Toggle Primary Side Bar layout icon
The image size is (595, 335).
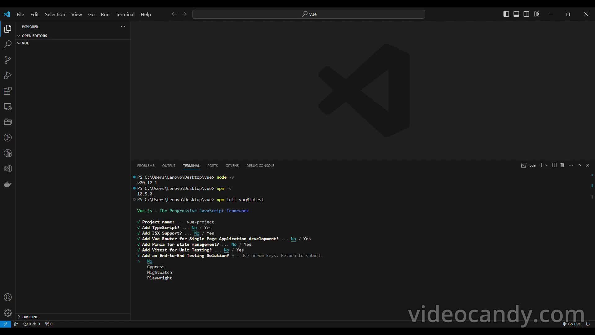click(506, 14)
